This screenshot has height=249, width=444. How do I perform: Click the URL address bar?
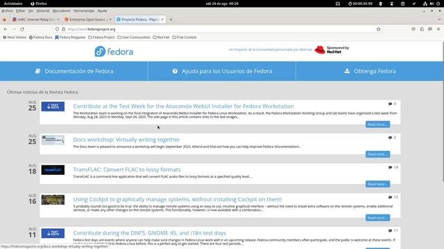pyautogui.click(x=217, y=29)
